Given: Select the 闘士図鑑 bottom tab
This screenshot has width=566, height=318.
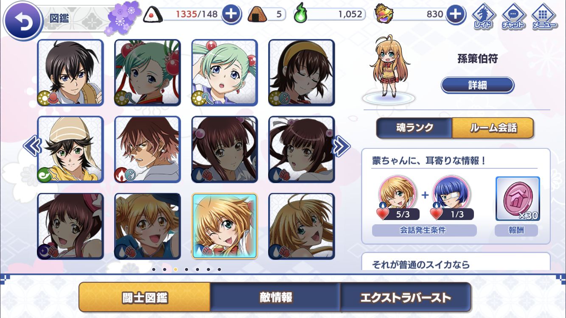Looking at the screenshot, I should click(x=145, y=297).
